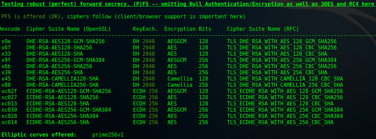This screenshot has width=376, height=139.
Task: Click the DHE-RSA-CAMELLIA128-SHA cipher name
Action: (62, 79)
